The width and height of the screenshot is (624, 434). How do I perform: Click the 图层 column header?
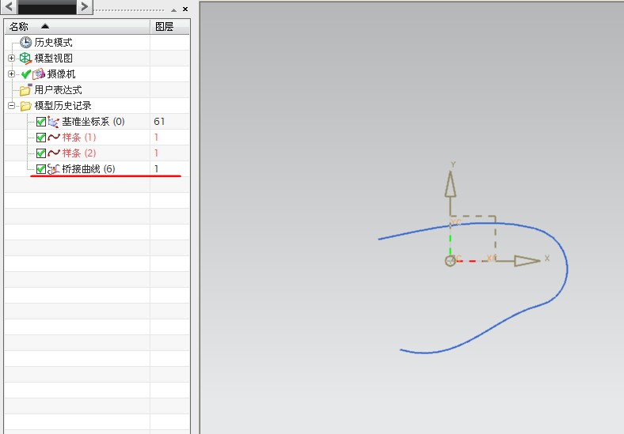click(x=170, y=27)
